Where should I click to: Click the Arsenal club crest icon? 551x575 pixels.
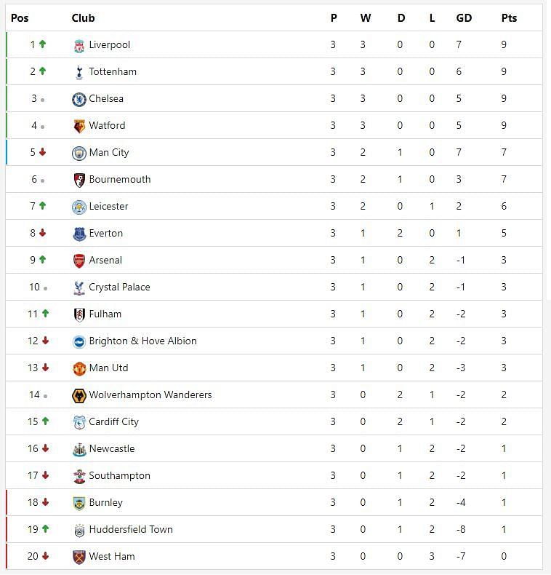tap(79, 261)
